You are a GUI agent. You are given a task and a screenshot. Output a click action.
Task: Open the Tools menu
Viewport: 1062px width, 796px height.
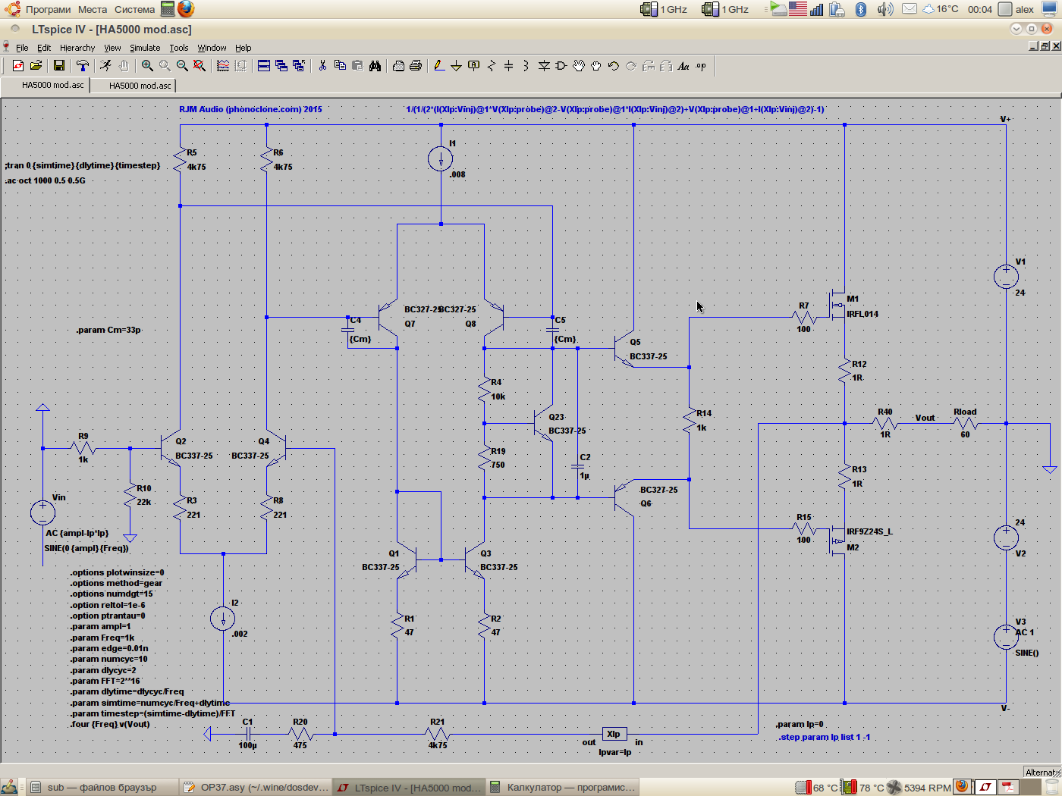[179, 48]
